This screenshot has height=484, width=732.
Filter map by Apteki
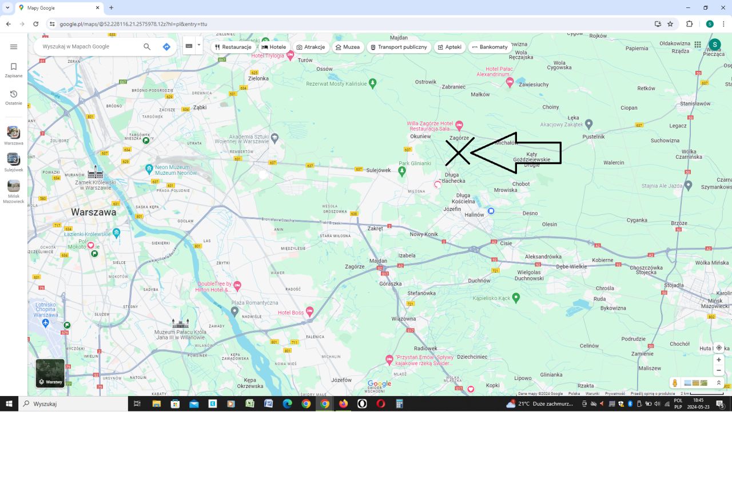click(449, 47)
